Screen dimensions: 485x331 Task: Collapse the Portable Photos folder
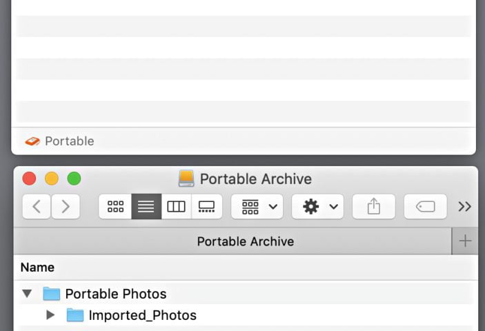tap(27, 294)
